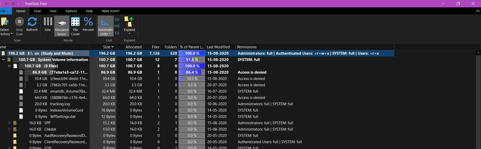The width and height of the screenshot is (481, 149).
Task: Select the WPSettings.dat file name
Action: [63, 117]
